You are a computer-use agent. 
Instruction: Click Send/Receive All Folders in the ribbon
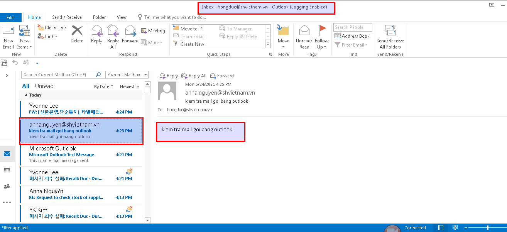point(390,37)
